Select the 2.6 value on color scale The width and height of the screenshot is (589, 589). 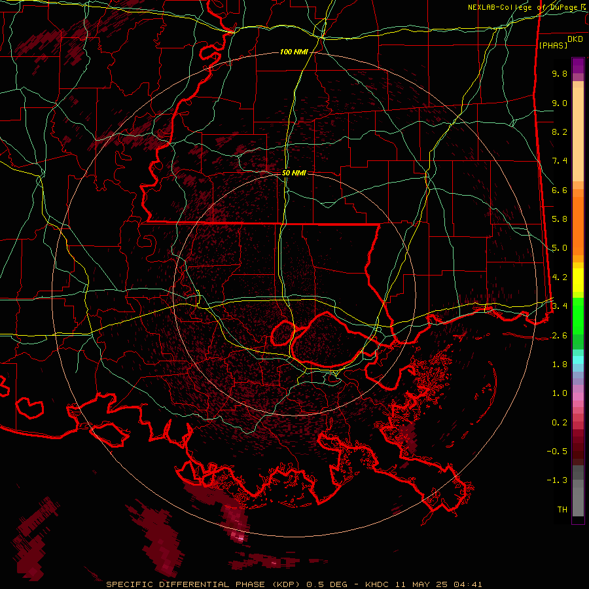pos(560,336)
